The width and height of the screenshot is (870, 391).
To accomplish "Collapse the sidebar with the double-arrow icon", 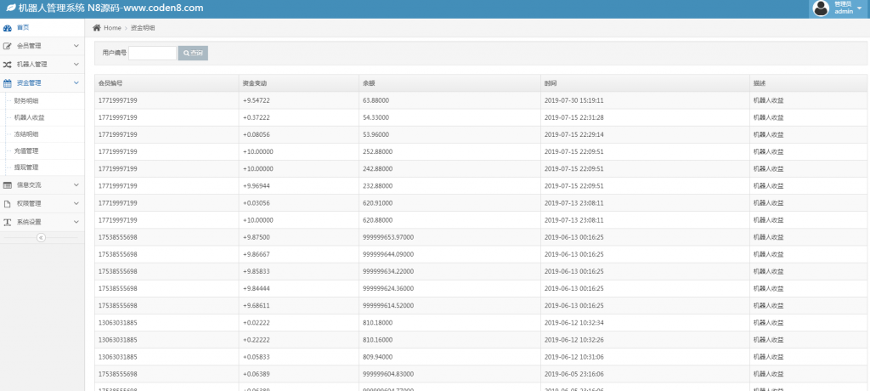I will point(41,238).
